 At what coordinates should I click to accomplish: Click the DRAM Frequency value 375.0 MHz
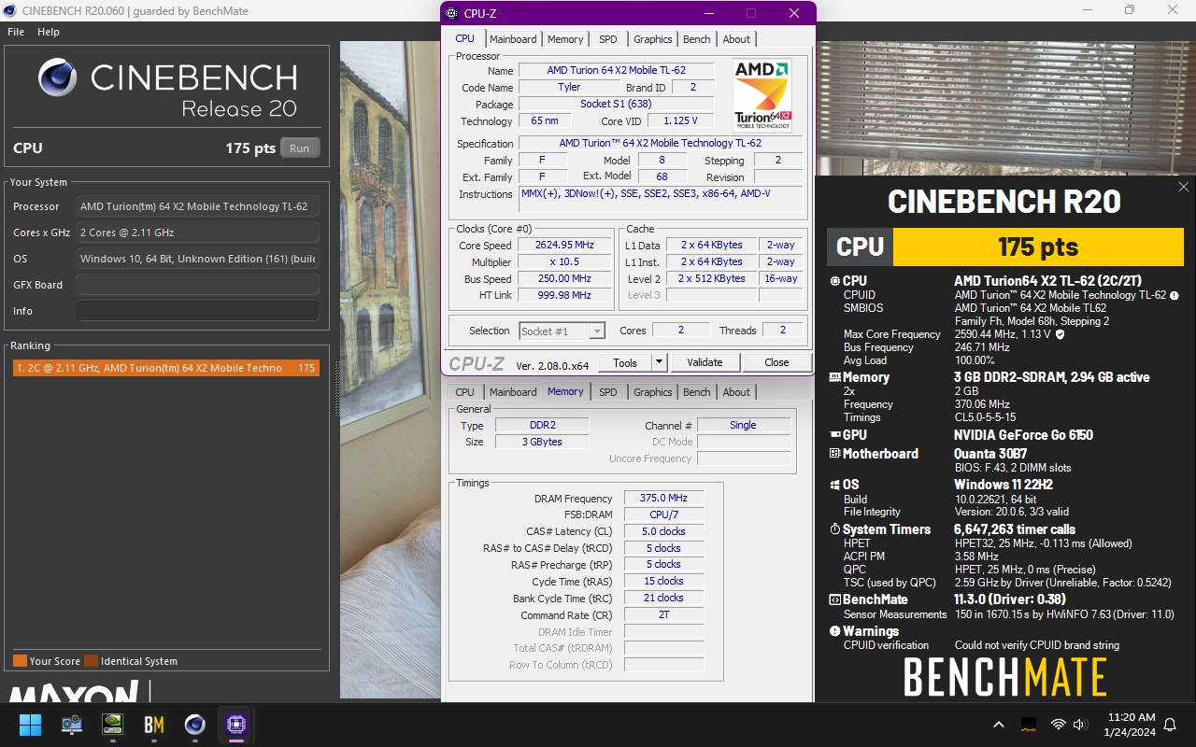click(663, 498)
